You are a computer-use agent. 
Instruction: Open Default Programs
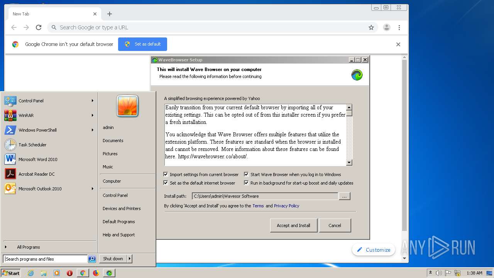119,222
